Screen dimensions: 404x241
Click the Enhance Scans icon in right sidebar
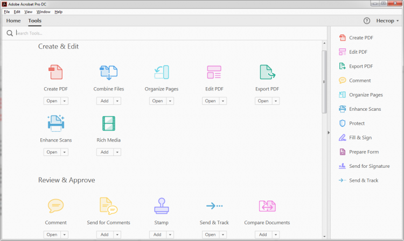[343, 109]
